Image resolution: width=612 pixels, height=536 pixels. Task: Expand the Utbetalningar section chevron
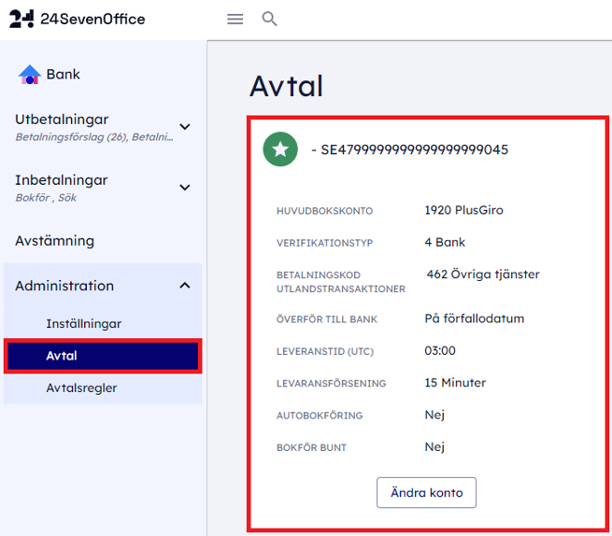185,127
